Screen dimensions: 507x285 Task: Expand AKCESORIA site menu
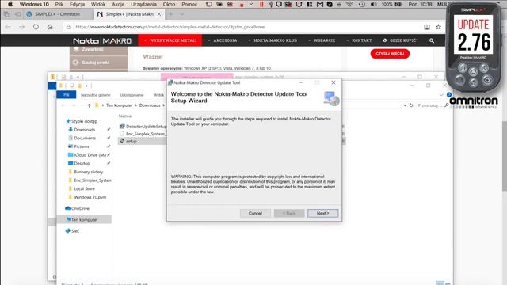point(223,40)
